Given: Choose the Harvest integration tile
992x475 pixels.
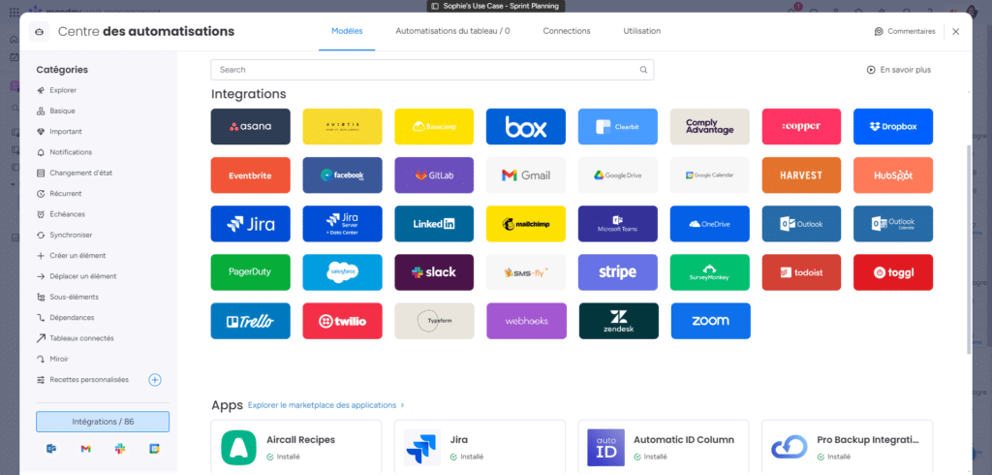Looking at the screenshot, I should click(801, 175).
